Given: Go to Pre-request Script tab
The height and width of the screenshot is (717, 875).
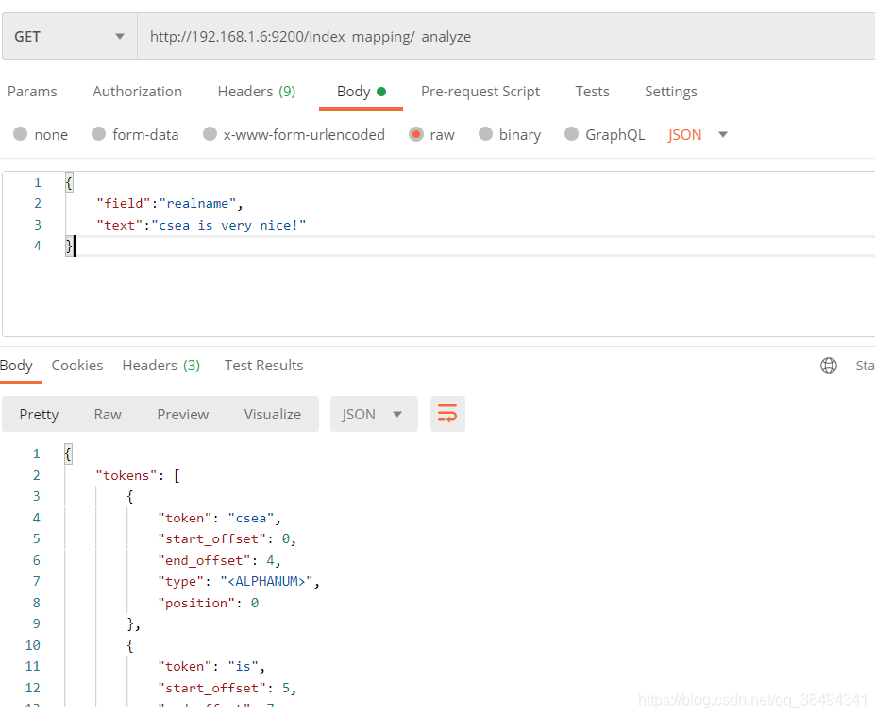Looking at the screenshot, I should tap(480, 92).
